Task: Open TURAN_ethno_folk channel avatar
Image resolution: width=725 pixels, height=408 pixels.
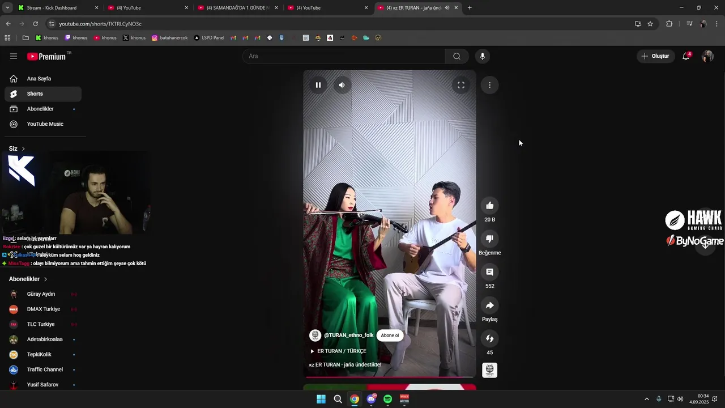Action: [x=315, y=335]
